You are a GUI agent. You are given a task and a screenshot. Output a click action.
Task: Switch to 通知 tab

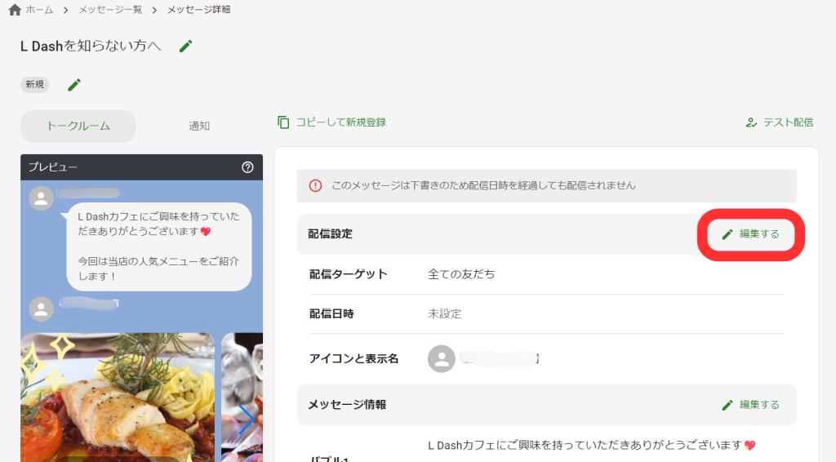199,127
